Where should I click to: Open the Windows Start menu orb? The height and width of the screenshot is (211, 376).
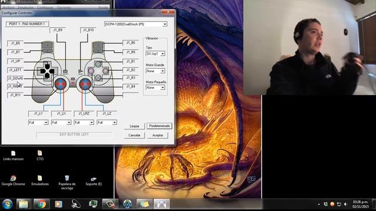7,205
